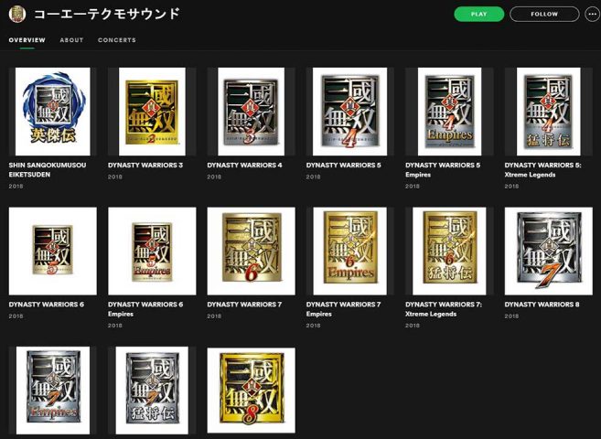Follow the artist with the FOLLOW button
The width and height of the screenshot is (601, 439).
tap(544, 14)
